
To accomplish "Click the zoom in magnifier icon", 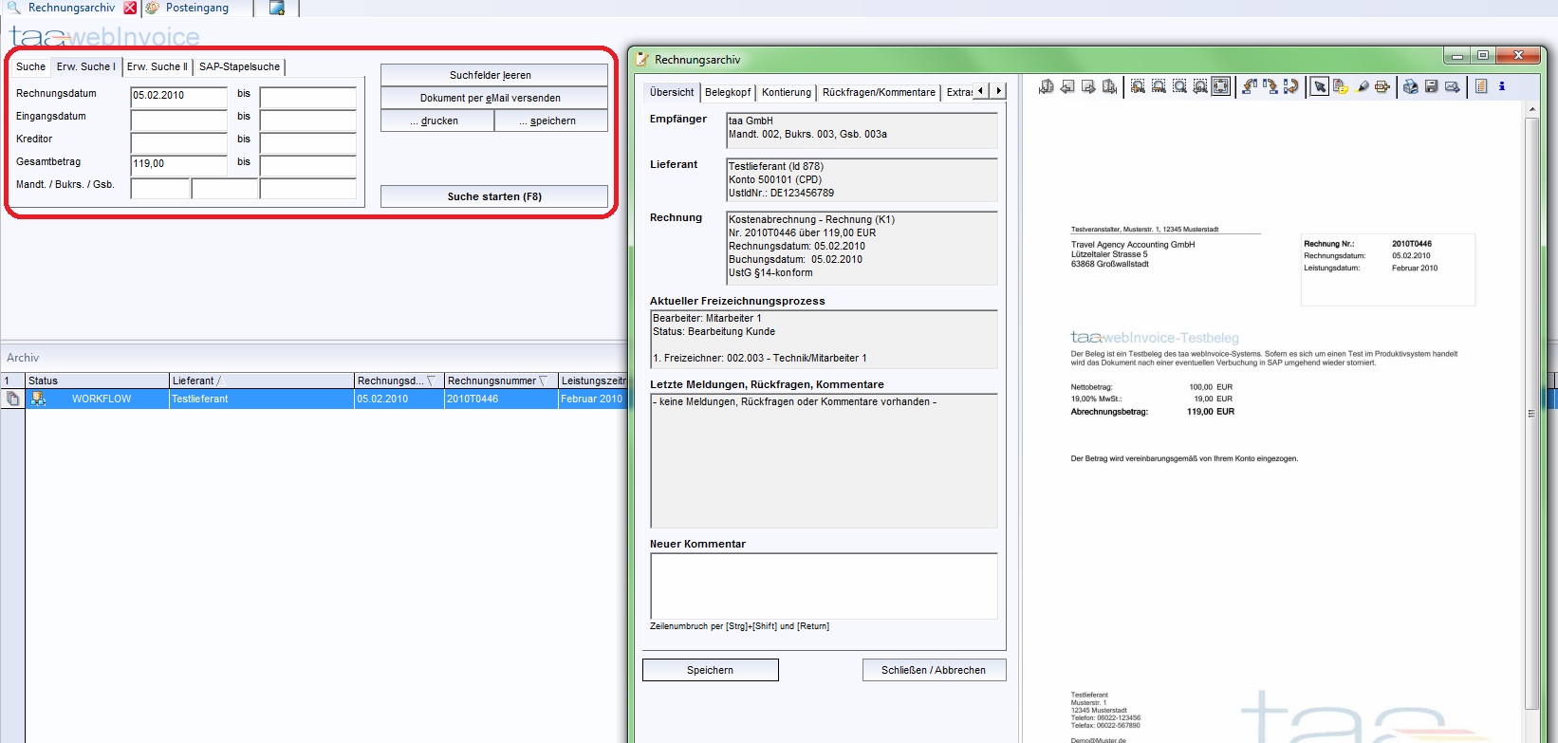I will [x=1138, y=86].
